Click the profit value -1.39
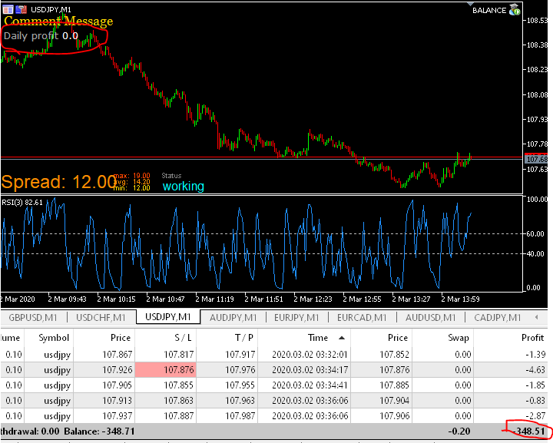 [x=535, y=354]
